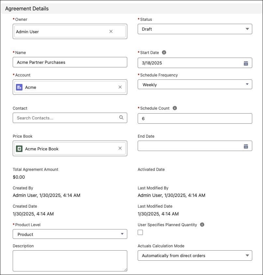Click the Name text field
Viewport: 263px width, 275px height.
(x=70, y=62)
